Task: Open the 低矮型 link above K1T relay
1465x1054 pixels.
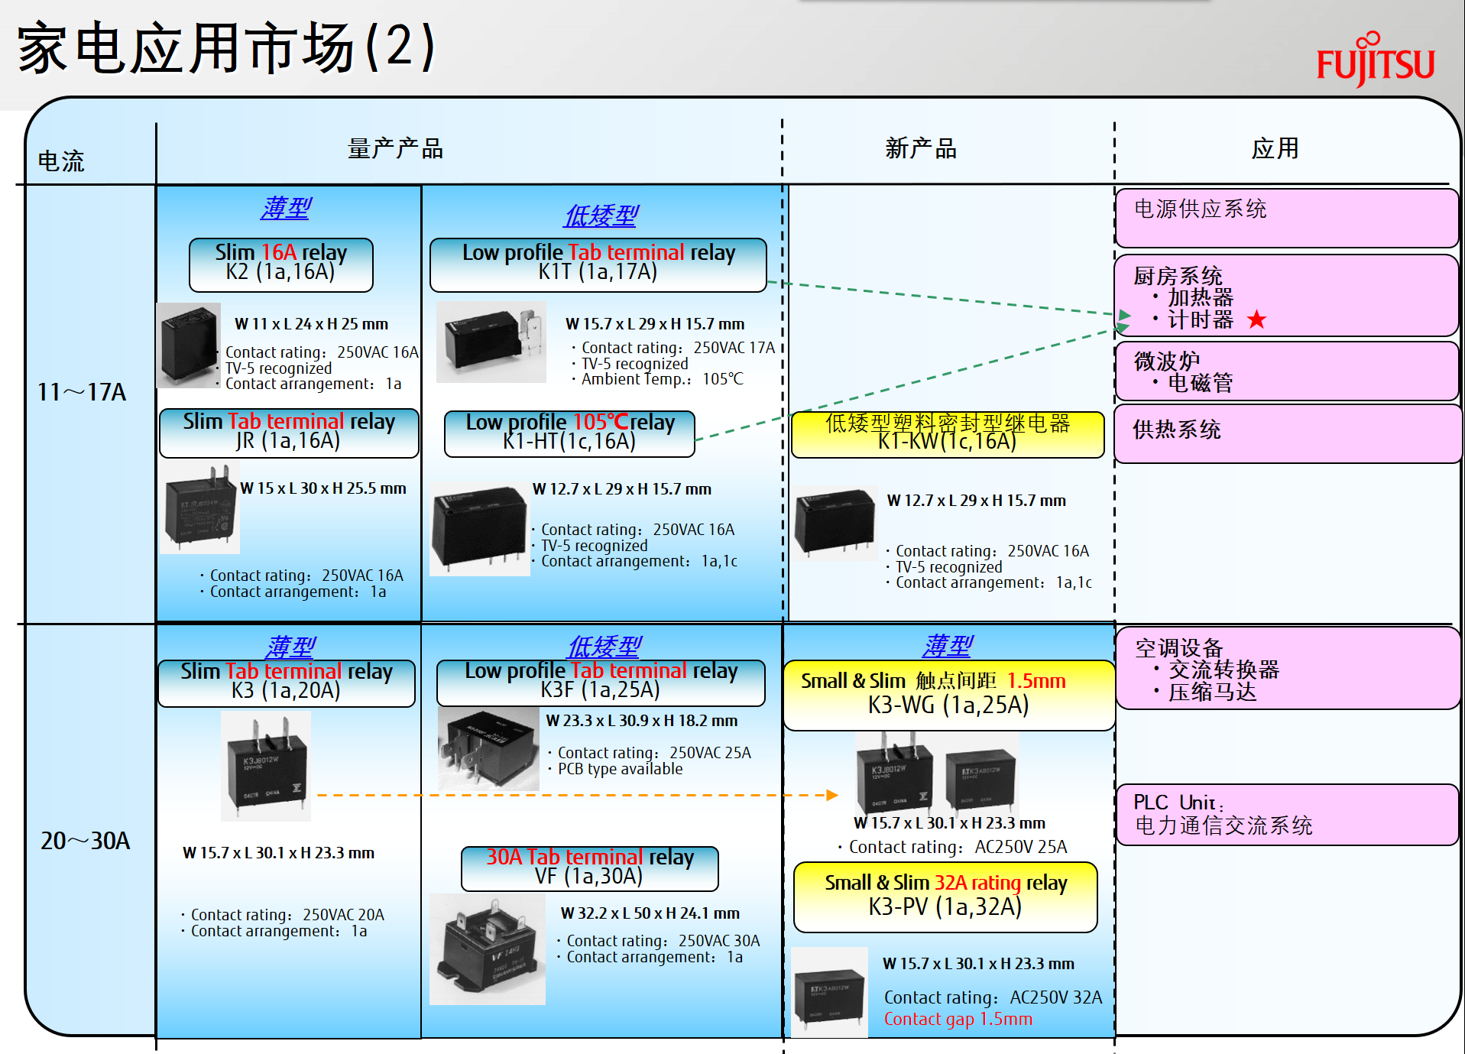Action: (x=601, y=216)
